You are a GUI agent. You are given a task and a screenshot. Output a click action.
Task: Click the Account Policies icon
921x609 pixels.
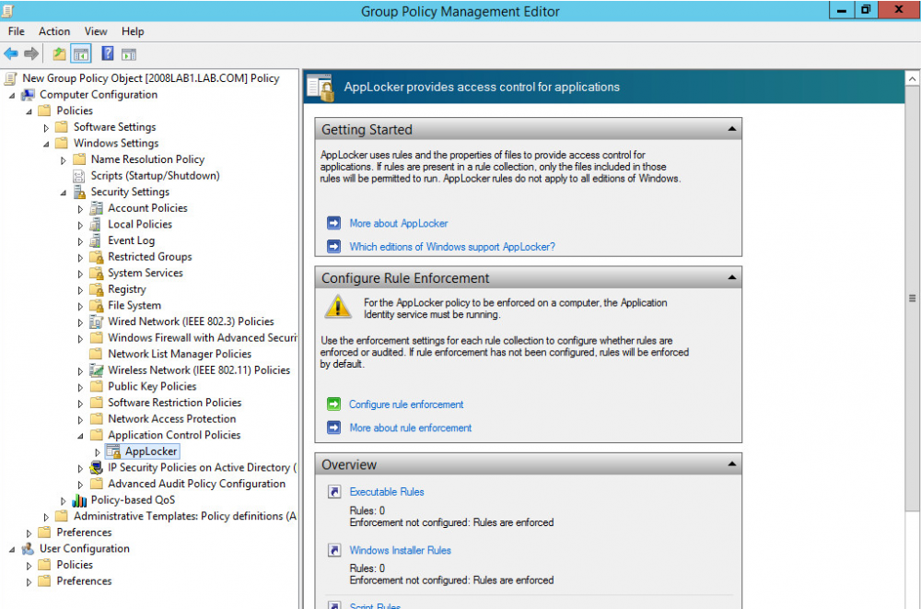point(97,208)
